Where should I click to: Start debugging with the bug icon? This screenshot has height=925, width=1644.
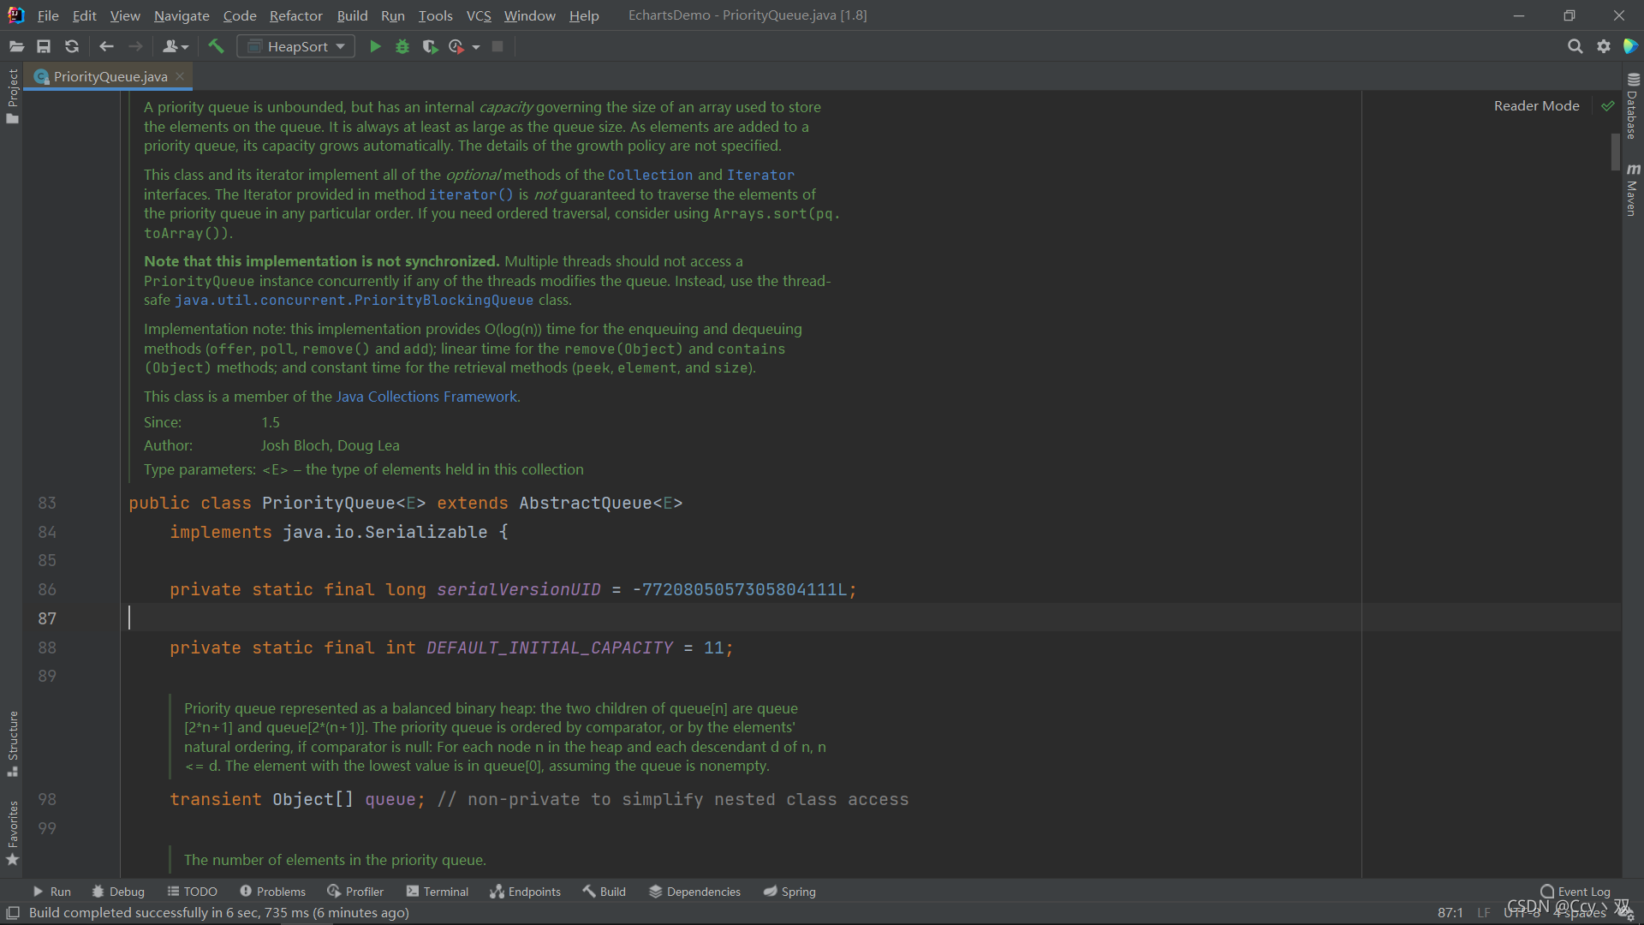(402, 46)
